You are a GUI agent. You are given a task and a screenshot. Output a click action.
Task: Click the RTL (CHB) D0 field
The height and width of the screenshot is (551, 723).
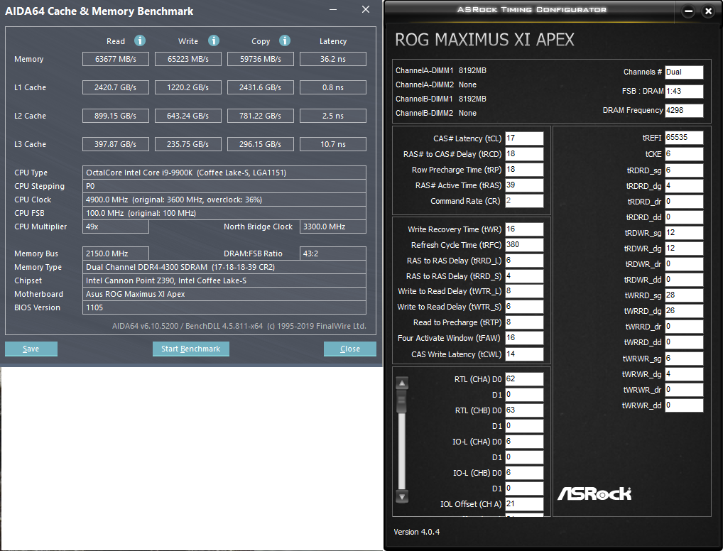(524, 410)
